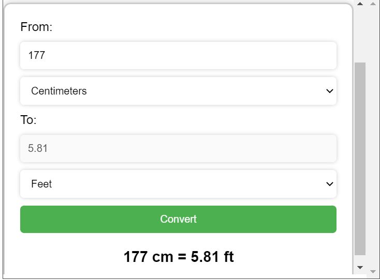The width and height of the screenshot is (380, 280).
Task: Focus the From input containing 177
Action: pos(178,55)
